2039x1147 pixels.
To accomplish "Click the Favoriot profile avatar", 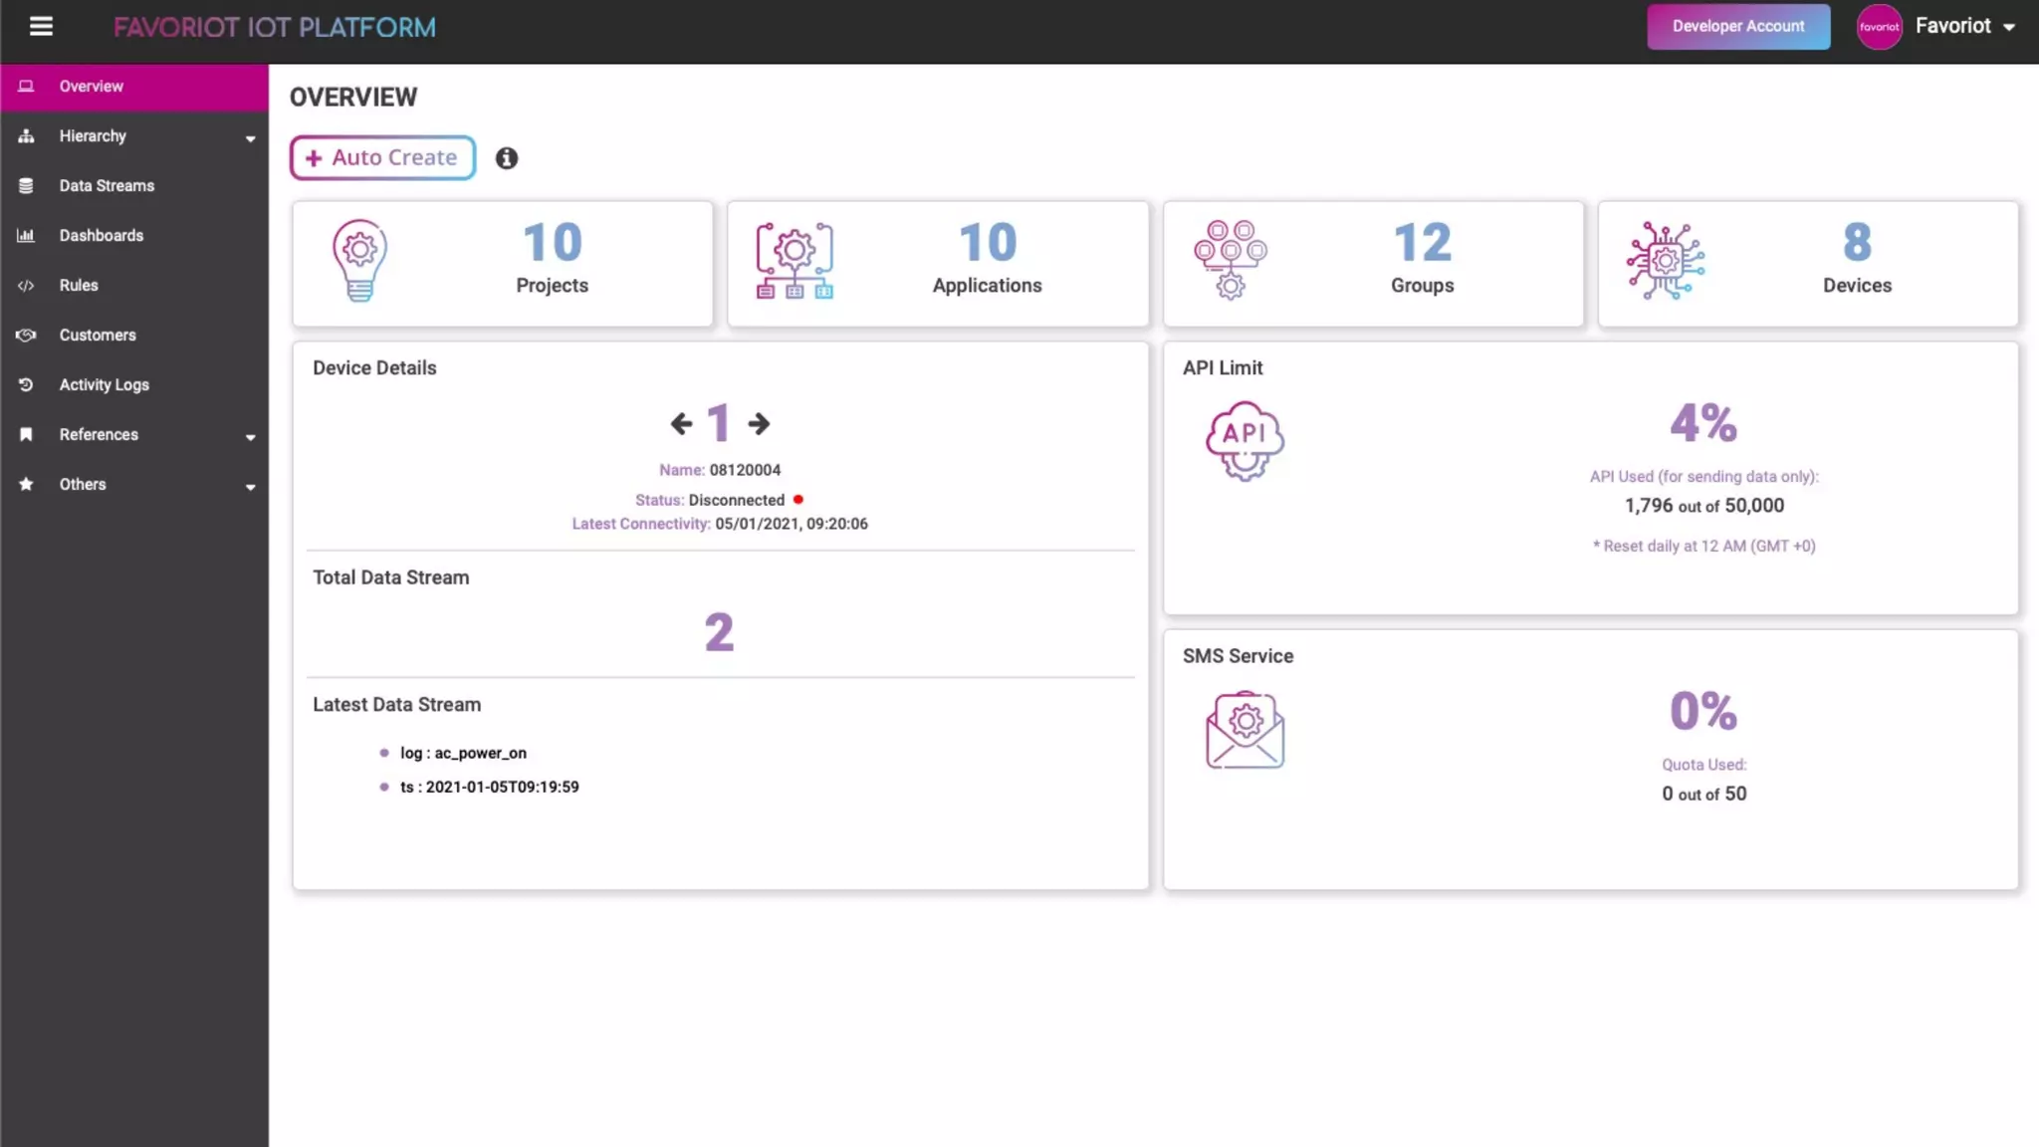I will (x=1879, y=27).
